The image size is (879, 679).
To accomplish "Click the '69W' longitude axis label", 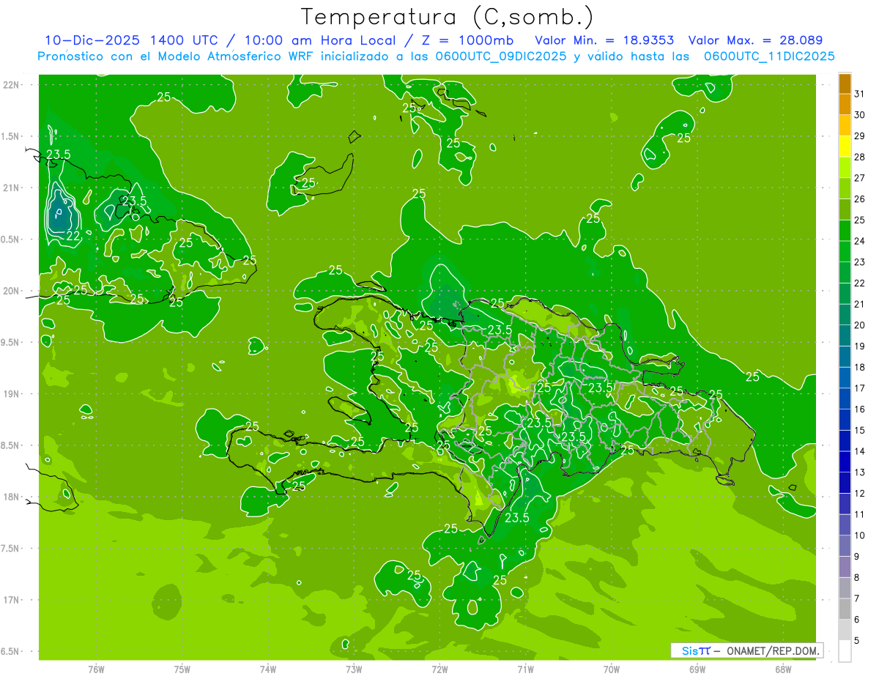I will (697, 669).
